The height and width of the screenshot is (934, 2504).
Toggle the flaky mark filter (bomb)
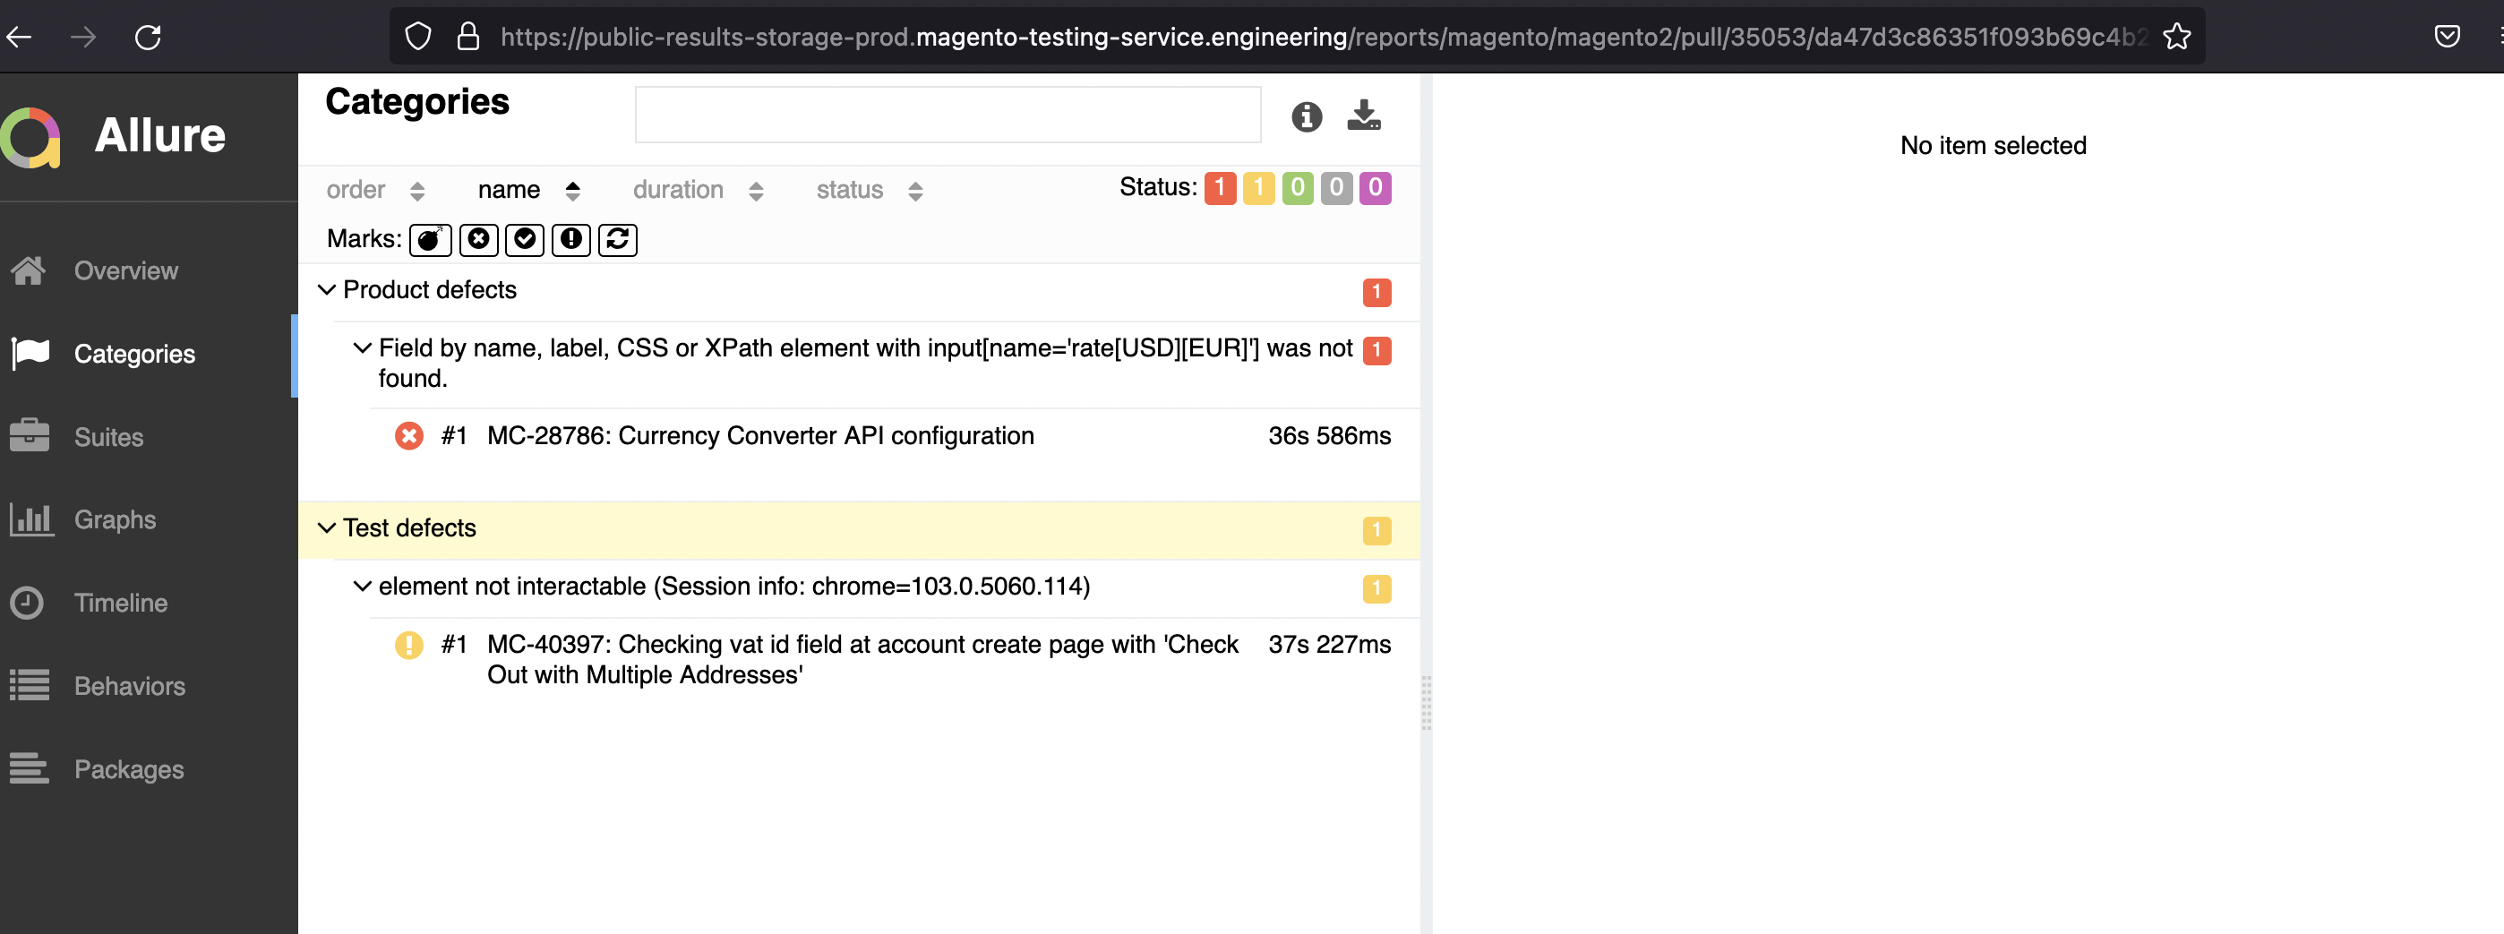tap(431, 239)
